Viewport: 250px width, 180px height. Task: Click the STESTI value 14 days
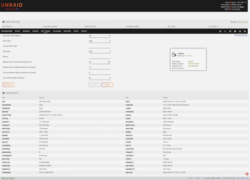166,159
